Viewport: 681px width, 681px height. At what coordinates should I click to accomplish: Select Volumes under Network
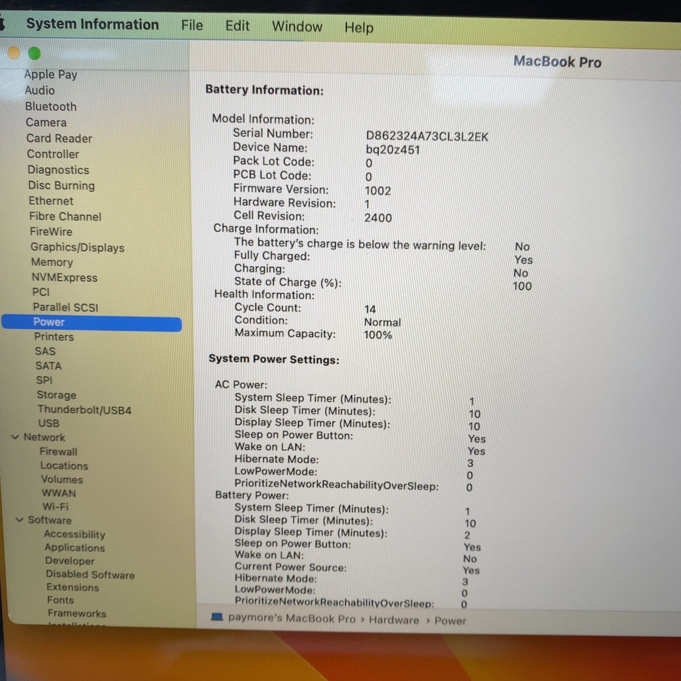coord(62,479)
